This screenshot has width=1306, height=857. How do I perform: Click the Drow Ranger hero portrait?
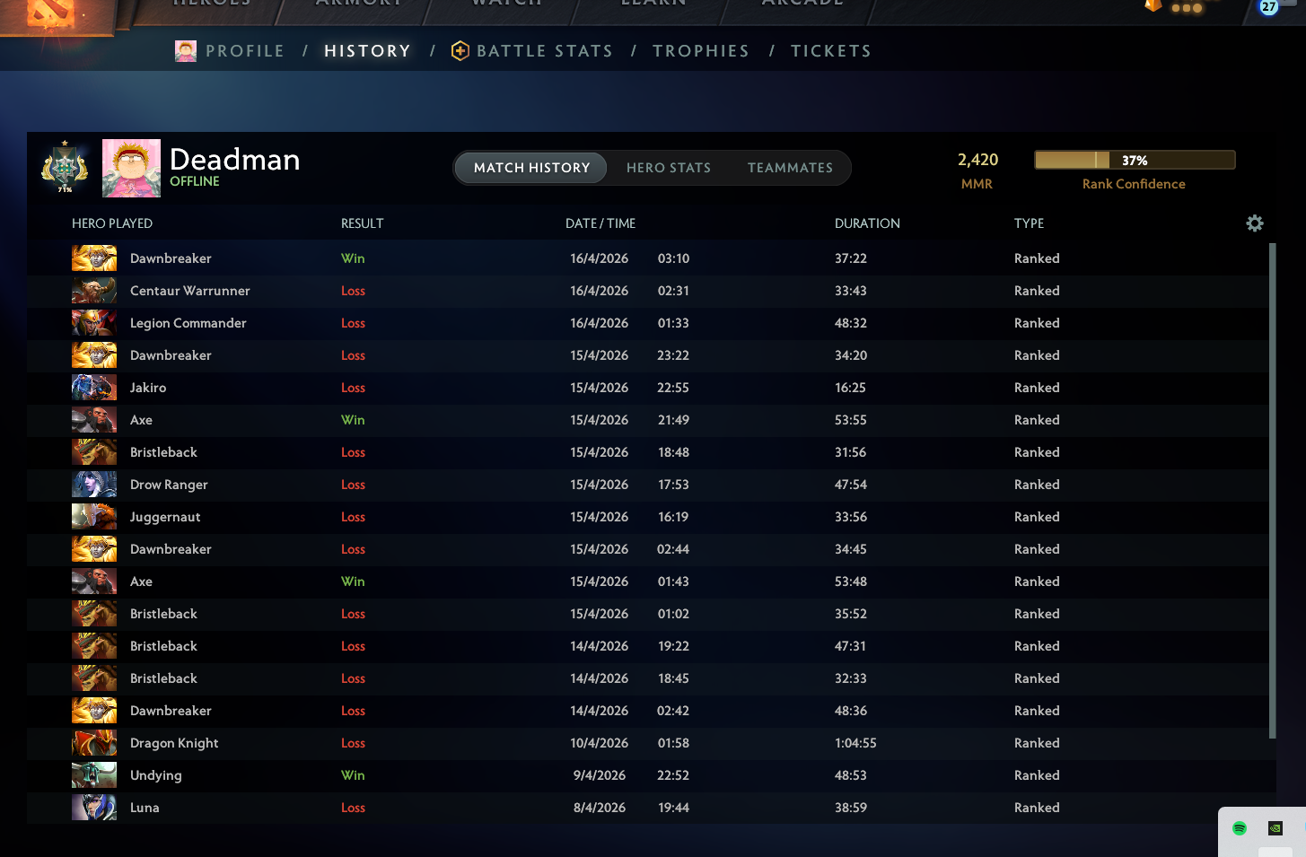point(94,485)
